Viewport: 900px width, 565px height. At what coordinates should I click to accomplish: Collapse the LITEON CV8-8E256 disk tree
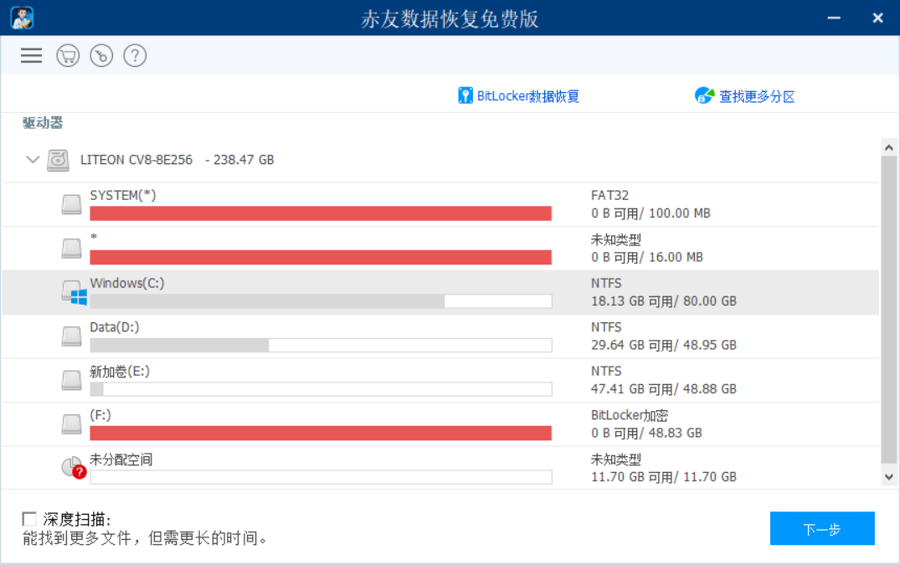pyautogui.click(x=33, y=160)
